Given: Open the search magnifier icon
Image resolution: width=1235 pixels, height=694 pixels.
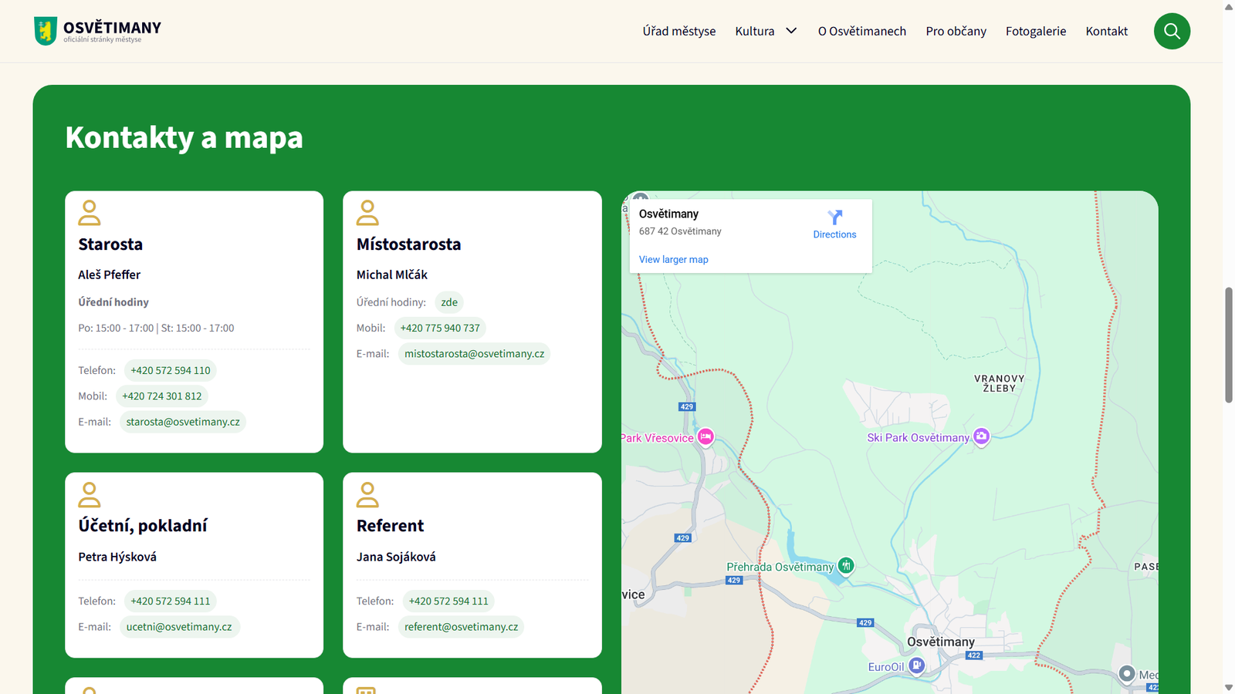Looking at the screenshot, I should pos(1172,31).
